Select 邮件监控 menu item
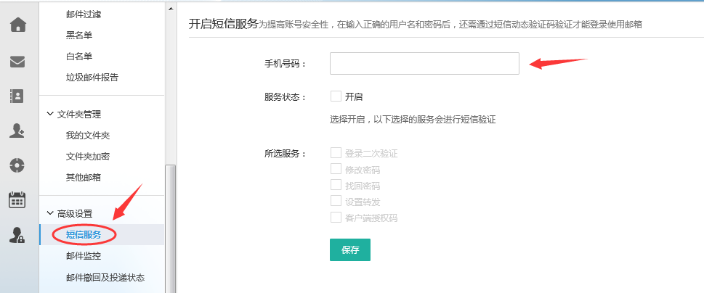The height and width of the screenshot is (293, 704). tap(83, 255)
